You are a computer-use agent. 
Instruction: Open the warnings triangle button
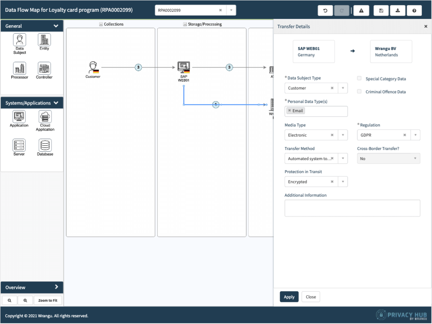(x=361, y=11)
